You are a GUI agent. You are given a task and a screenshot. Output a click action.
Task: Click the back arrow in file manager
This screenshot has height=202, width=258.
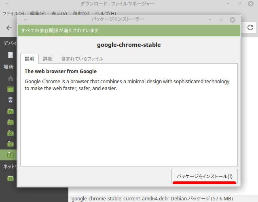click(9, 28)
